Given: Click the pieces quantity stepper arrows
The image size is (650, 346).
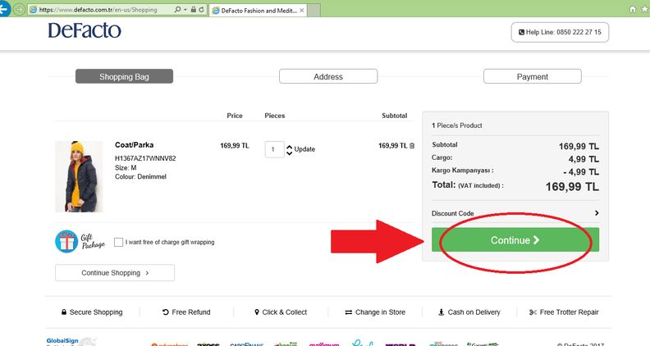Looking at the screenshot, I should pos(289,149).
